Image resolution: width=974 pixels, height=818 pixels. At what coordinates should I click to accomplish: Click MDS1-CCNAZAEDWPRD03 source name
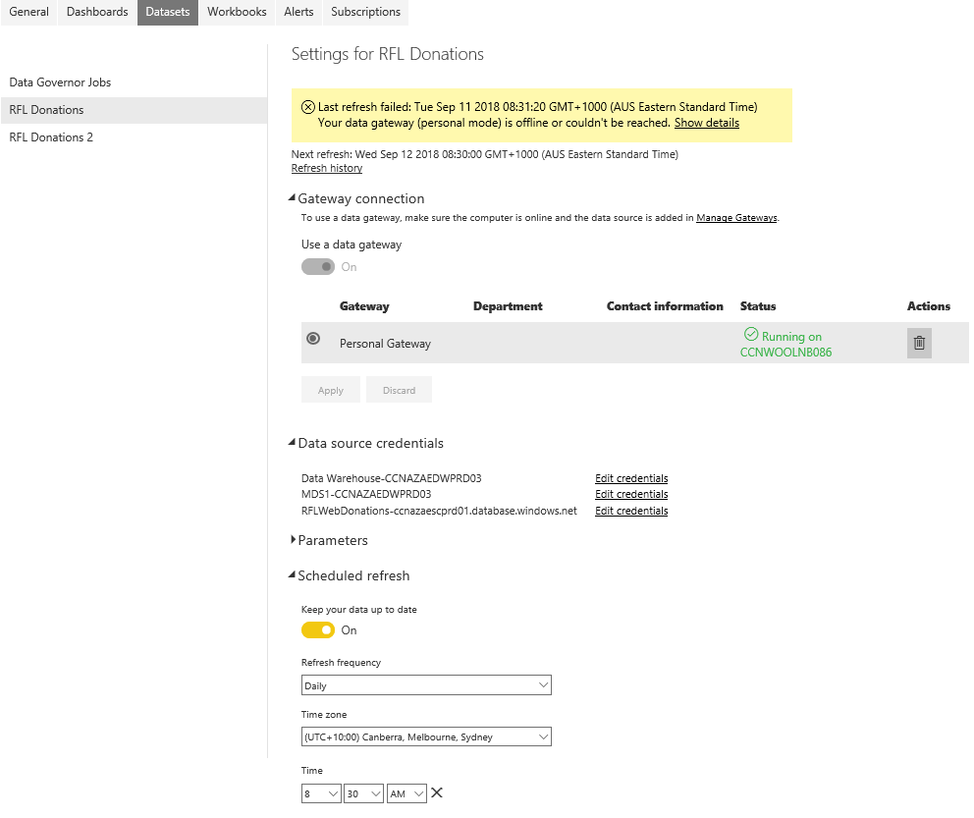(x=366, y=494)
